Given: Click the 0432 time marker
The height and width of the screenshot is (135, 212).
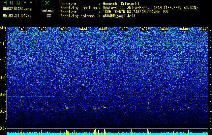Looking at the screenshot, I should tap(42, 29).
